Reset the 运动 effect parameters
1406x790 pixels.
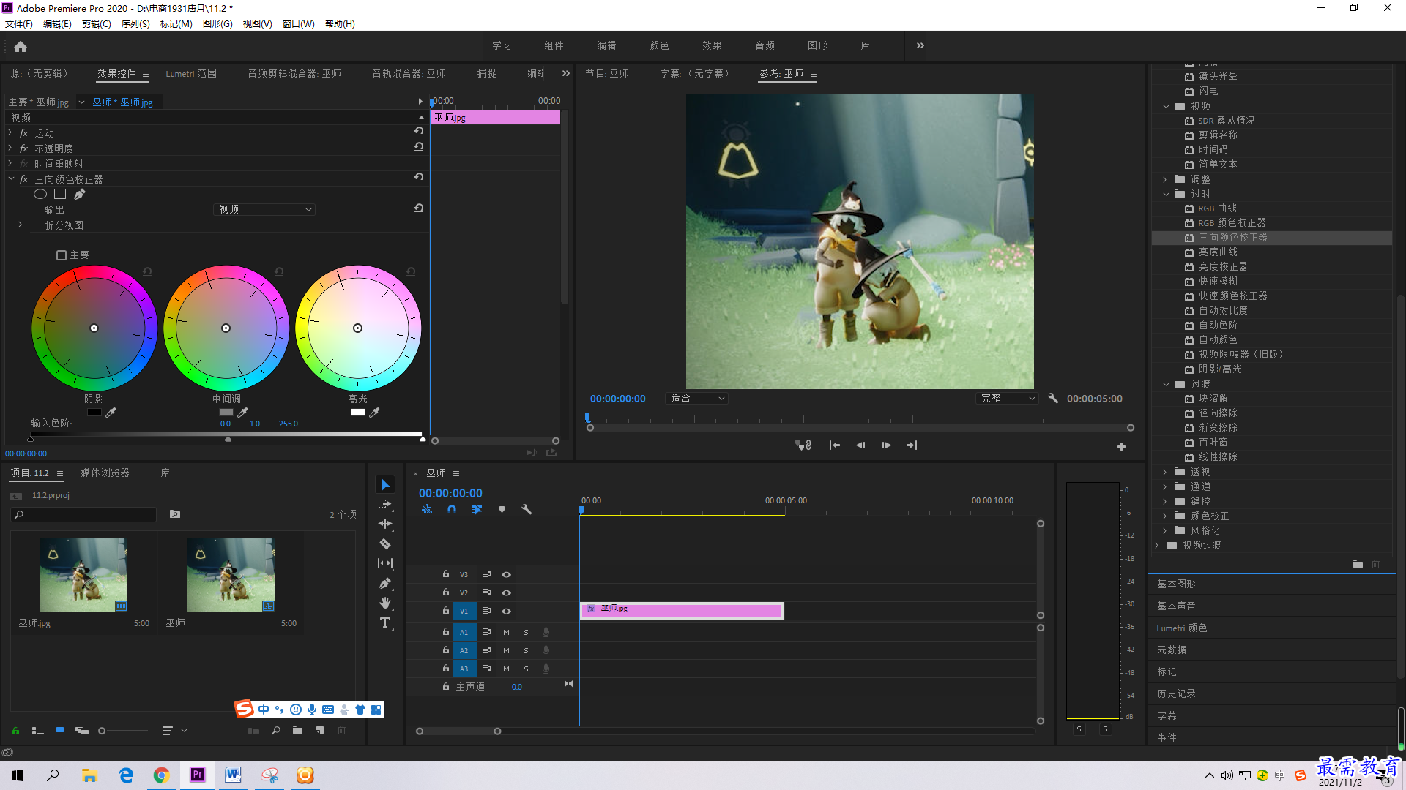[x=419, y=132]
